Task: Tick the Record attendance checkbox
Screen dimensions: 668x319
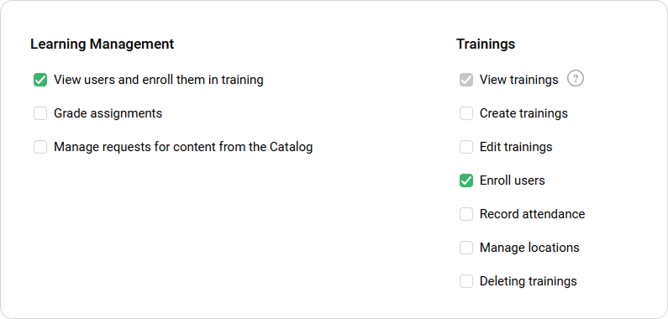Action: click(466, 214)
